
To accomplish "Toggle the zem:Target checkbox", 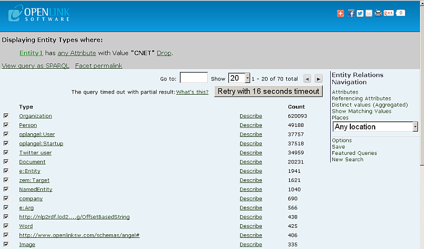I will click(x=6, y=180).
